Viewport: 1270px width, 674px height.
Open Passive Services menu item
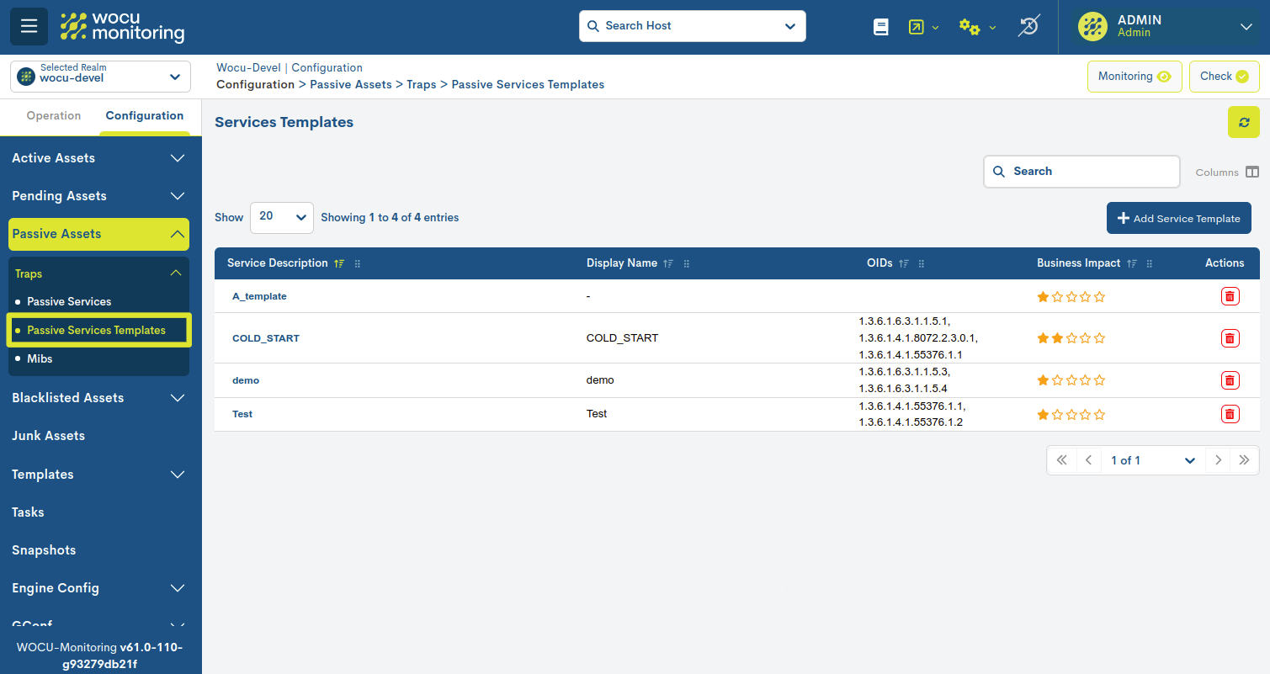[69, 301]
